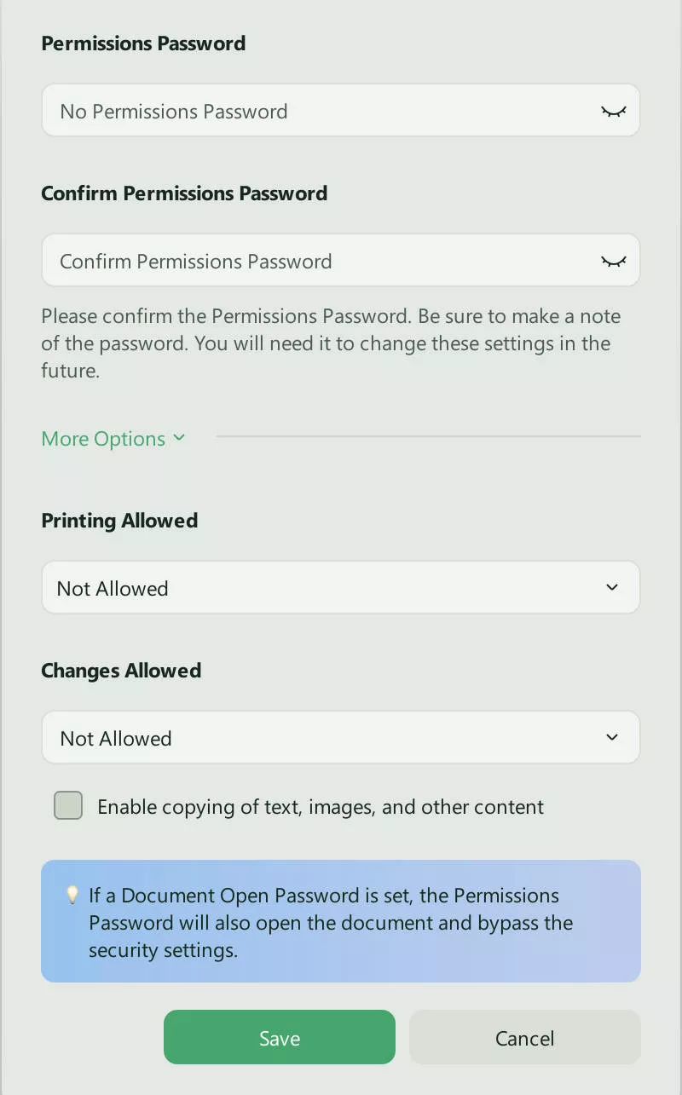Click the chevron beside More Options
The image size is (682, 1095).
coord(179,437)
